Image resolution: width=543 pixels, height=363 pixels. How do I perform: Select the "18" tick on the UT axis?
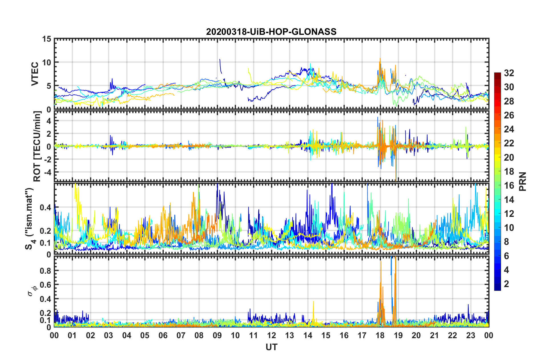(380, 336)
